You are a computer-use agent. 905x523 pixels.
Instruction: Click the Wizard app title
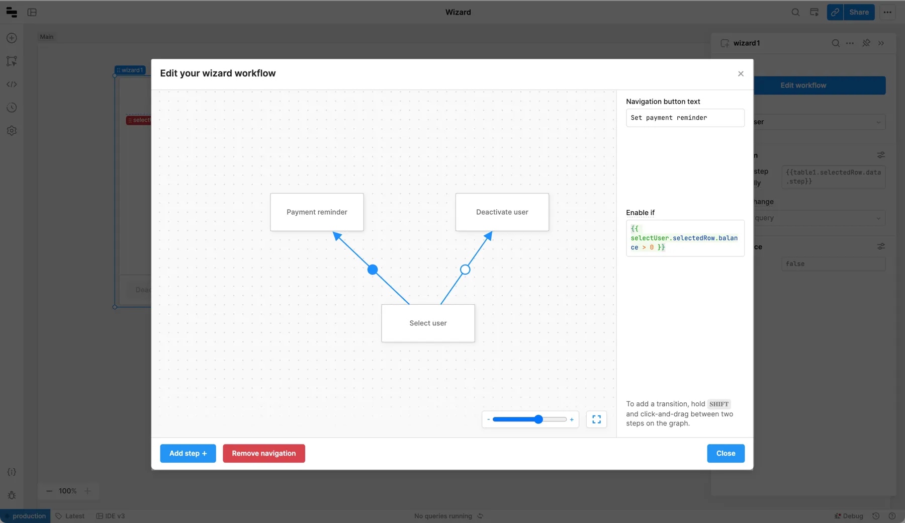458,13
